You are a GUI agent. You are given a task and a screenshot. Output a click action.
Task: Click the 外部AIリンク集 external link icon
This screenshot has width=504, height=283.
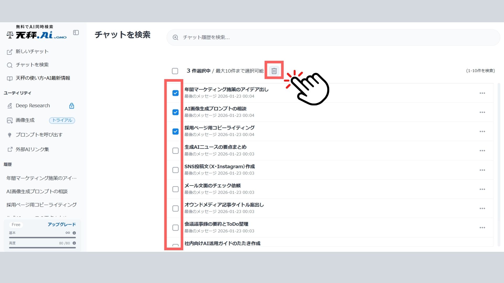(10, 149)
